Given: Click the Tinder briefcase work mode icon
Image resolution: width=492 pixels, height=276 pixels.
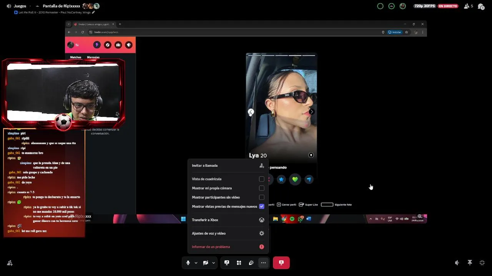Looking at the screenshot, I should pyautogui.click(x=118, y=45).
